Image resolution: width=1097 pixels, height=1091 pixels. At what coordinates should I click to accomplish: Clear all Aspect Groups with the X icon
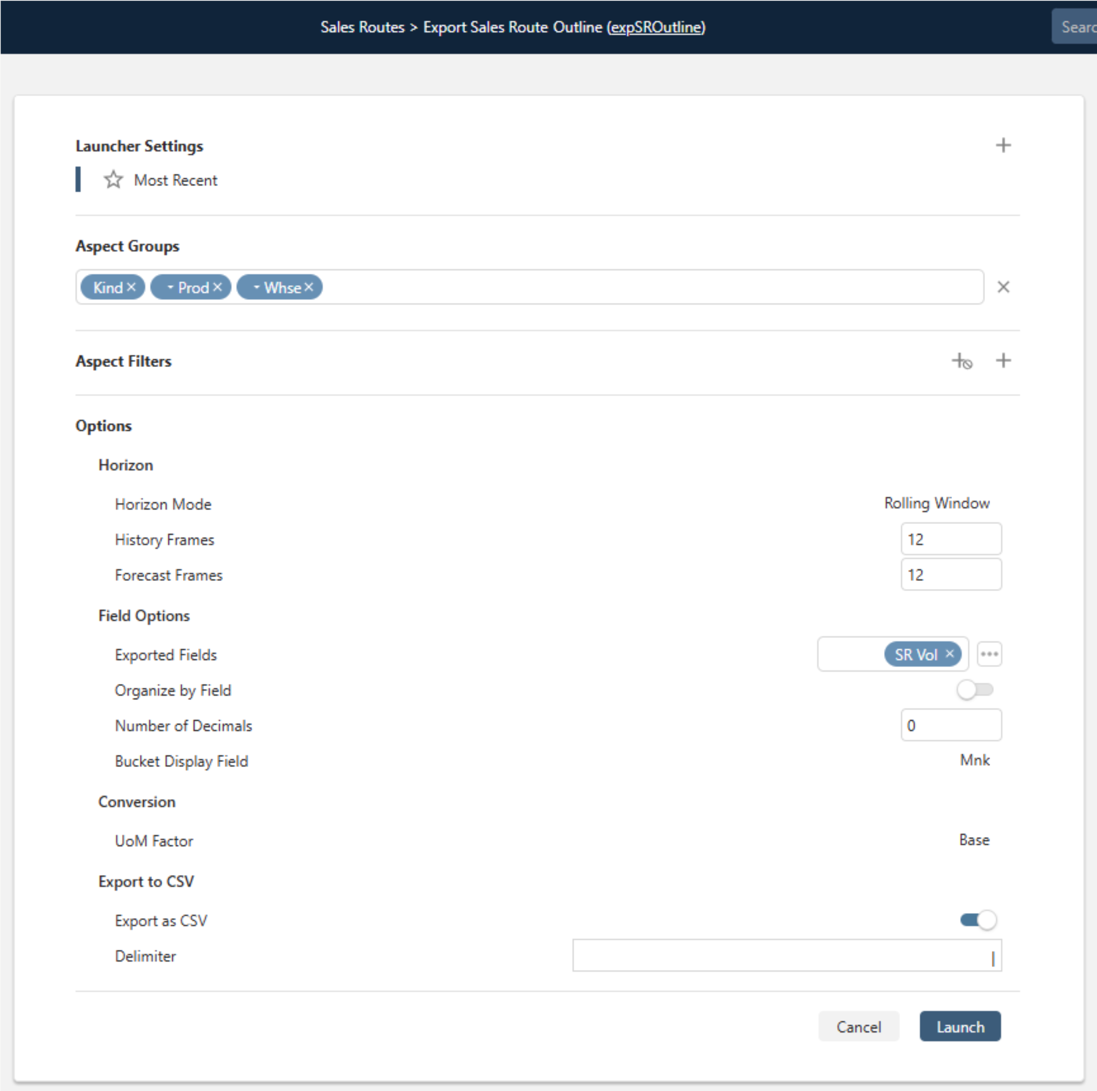click(x=1003, y=287)
